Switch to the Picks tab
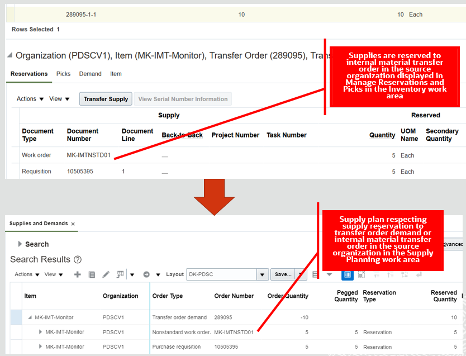466x356 pixels. pos(63,74)
